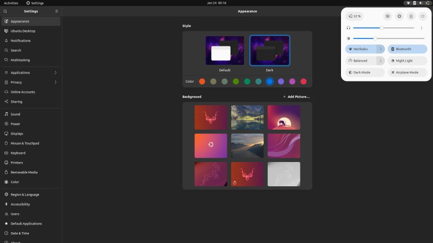The height and width of the screenshot is (243, 433).
Task: Open Date & Time settings
Action: 31,233
